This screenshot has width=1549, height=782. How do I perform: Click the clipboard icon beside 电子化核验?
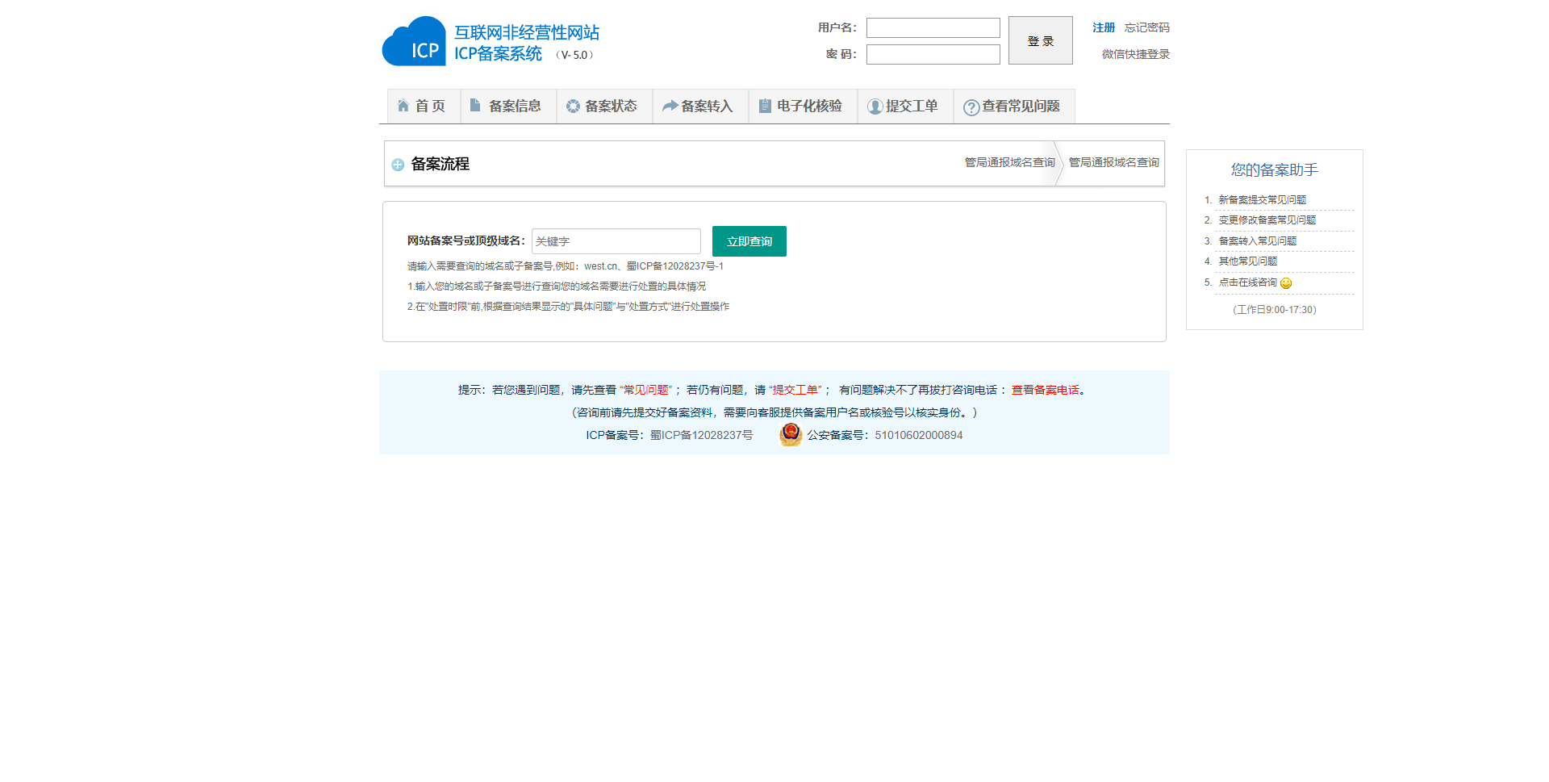click(x=765, y=106)
